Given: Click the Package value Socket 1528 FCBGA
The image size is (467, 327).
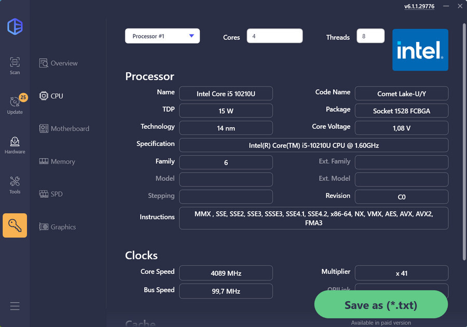Looking at the screenshot, I should (x=402, y=111).
